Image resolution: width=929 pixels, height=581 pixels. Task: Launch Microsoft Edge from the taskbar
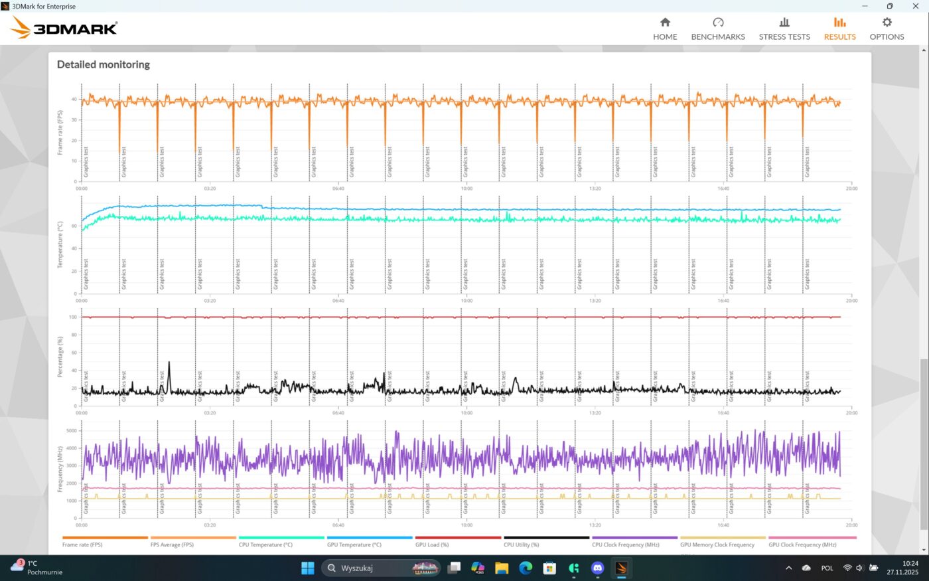(x=526, y=568)
